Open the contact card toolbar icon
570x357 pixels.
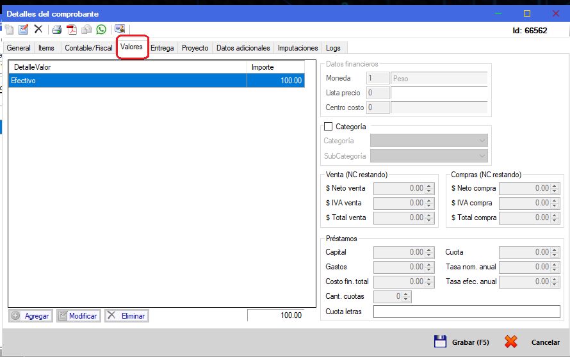(x=120, y=29)
